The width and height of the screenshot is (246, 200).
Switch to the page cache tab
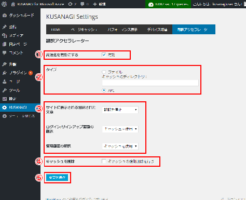click(84, 30)
